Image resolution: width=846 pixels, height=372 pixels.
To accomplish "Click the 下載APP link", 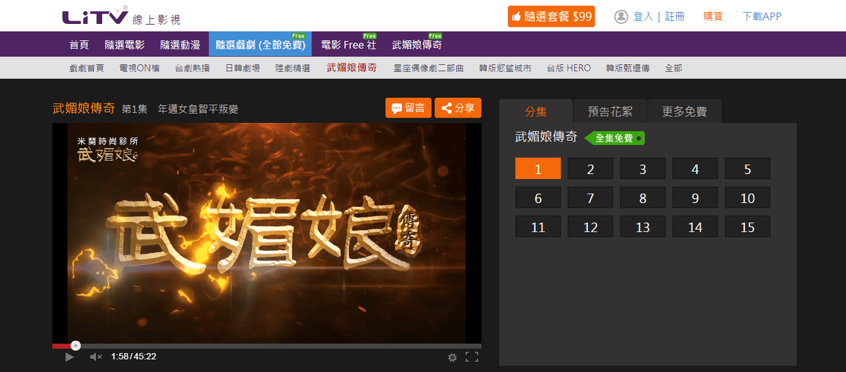I will pyautogui.click(x=762, y=16).
